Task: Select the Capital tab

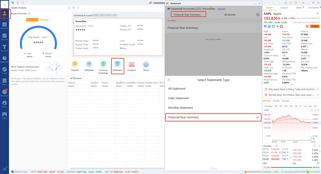Action: tap(276, 101)
